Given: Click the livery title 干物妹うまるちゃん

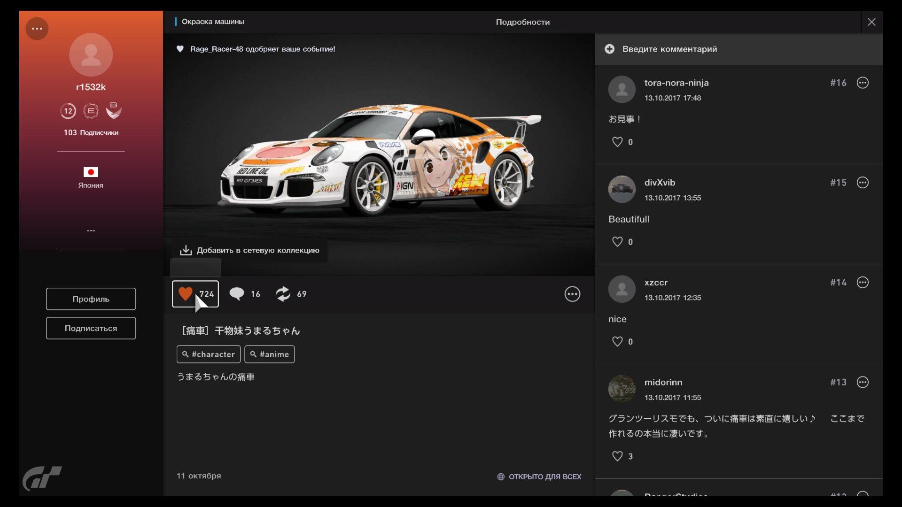Looking at the screenshot, I should [257, 331].
